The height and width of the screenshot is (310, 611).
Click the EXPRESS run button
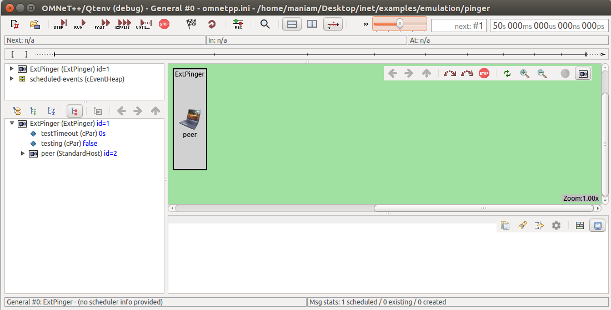(123, 24)
